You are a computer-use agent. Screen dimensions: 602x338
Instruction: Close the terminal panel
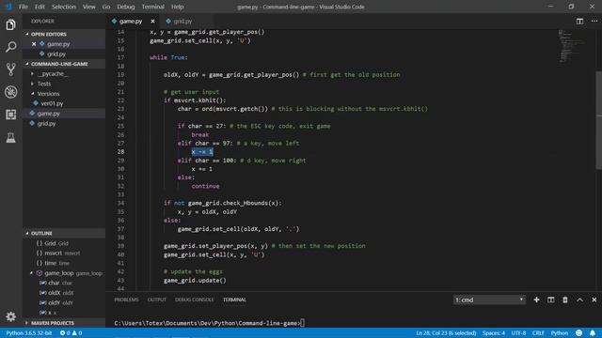click(x=594, y=300)
